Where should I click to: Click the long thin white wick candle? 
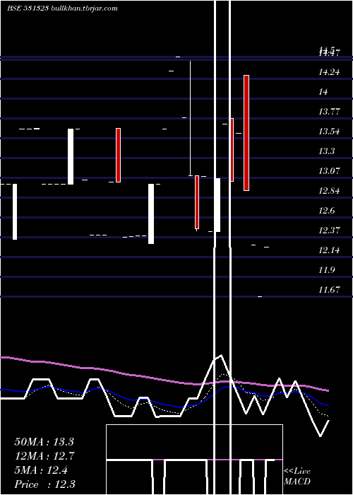[190, 118]
